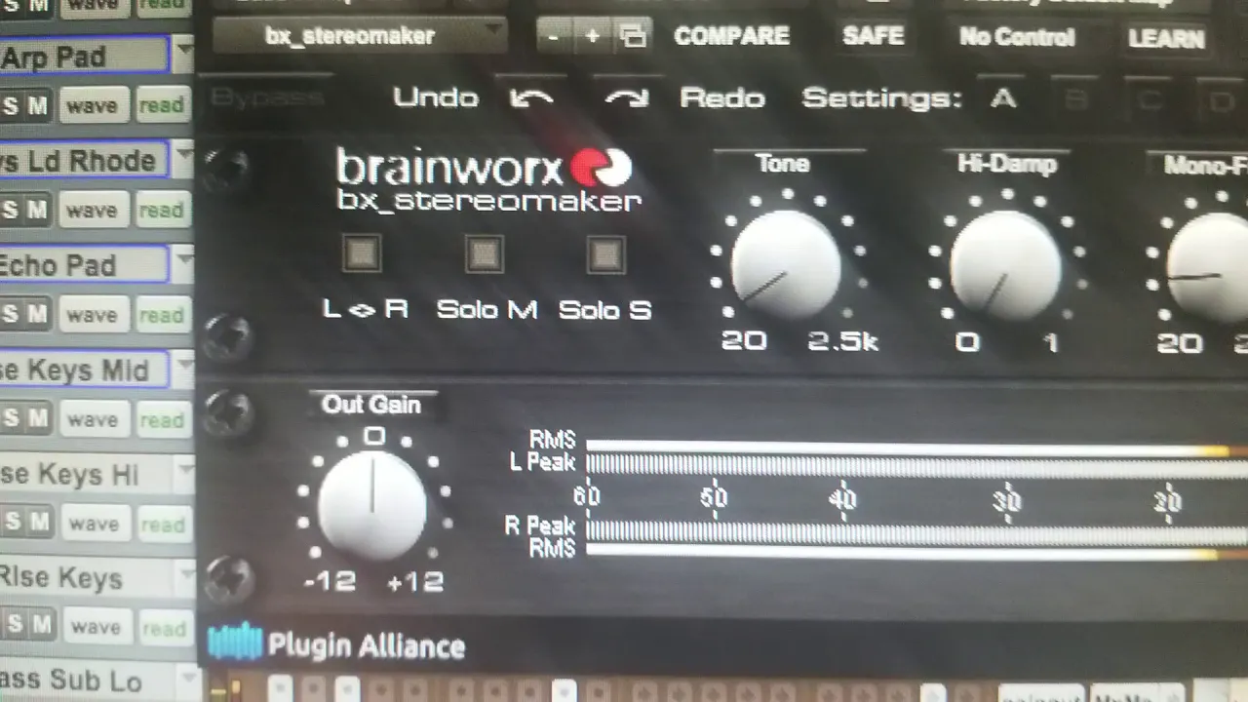1248x702 pixels.
Task: Open the bx_stereomaker plugin selector dropdown
Action: pyautogui.click(x=360, y=36)
